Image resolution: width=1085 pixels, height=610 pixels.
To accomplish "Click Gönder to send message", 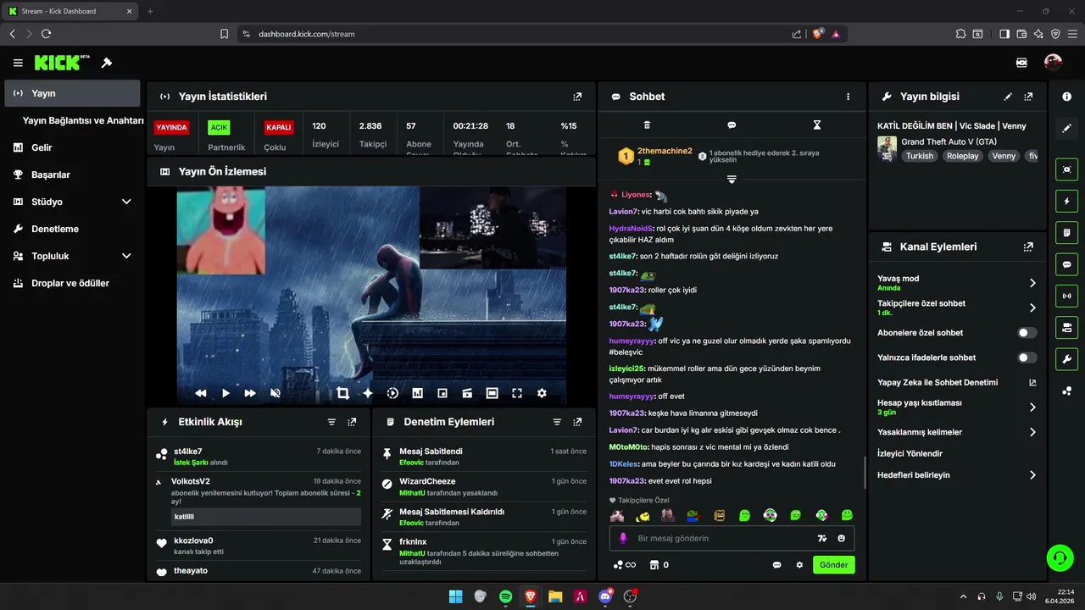I will [834, 565].
